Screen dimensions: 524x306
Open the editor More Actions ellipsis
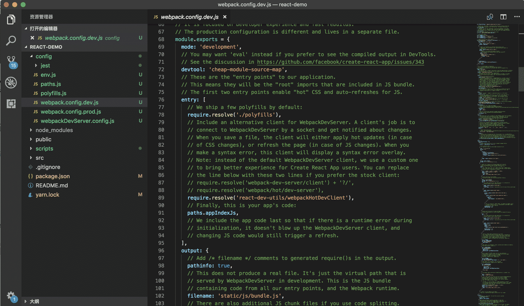click(517, 17)
